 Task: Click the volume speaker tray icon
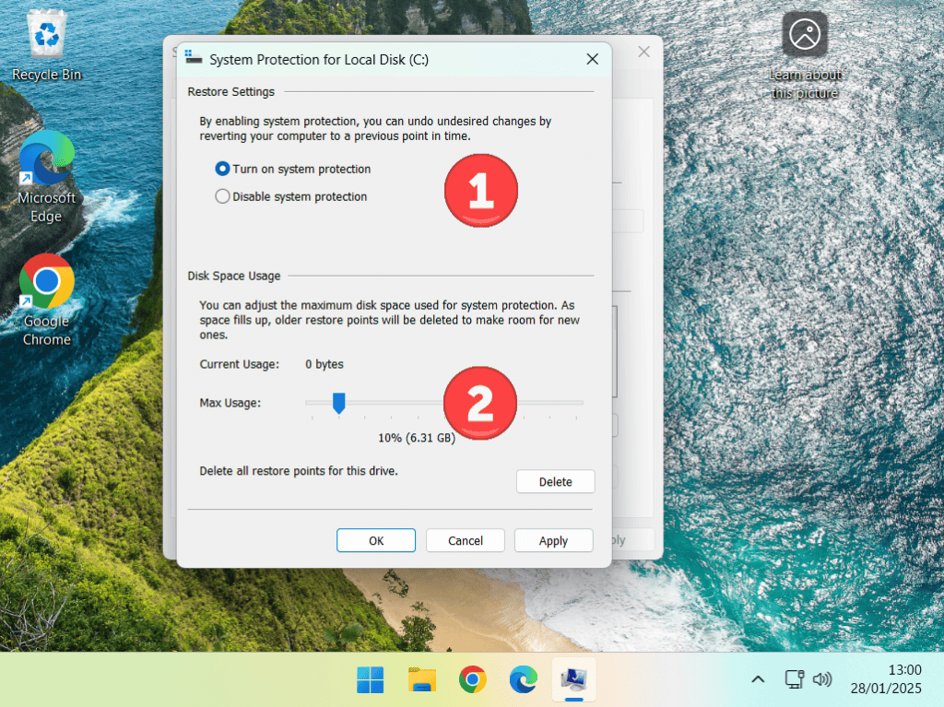(x=822, y=679)
